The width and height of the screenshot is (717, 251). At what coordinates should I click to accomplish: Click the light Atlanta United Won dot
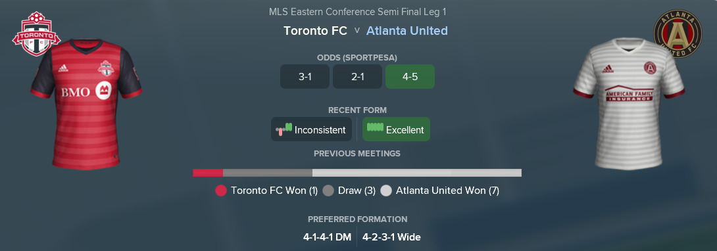pos(386,191)
